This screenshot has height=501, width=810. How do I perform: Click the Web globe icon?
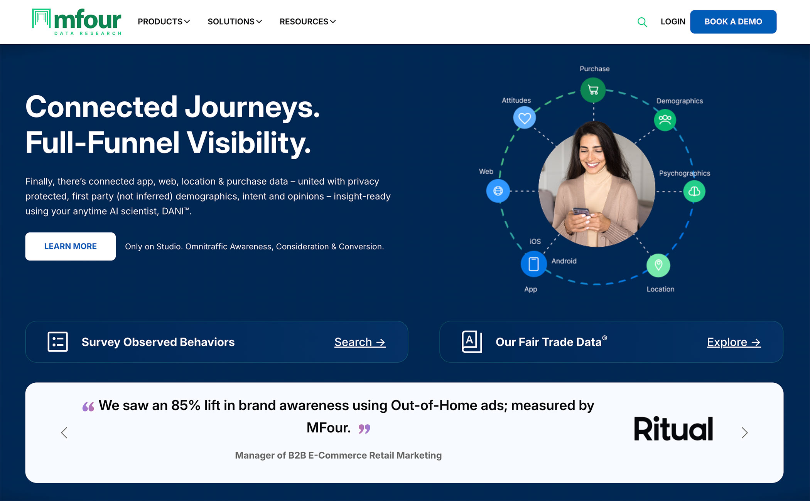[x=498, y=191]
